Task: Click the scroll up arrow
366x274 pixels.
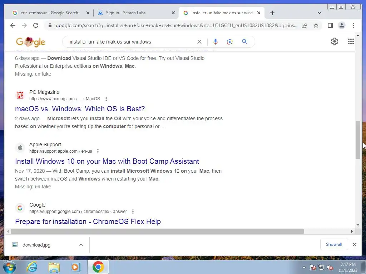Action: click(x=358, y=35)
